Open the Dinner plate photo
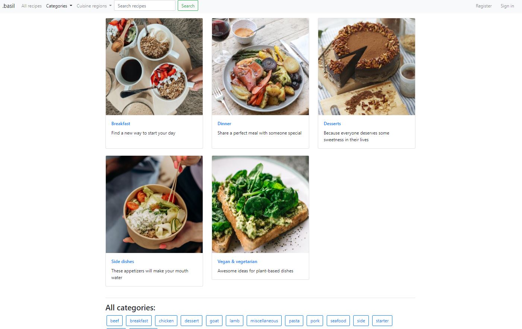The height and width of the screenshot is (329, 522). tap(260, 67)
